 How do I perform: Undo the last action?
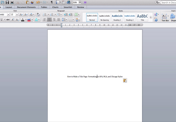click(38, 2)
